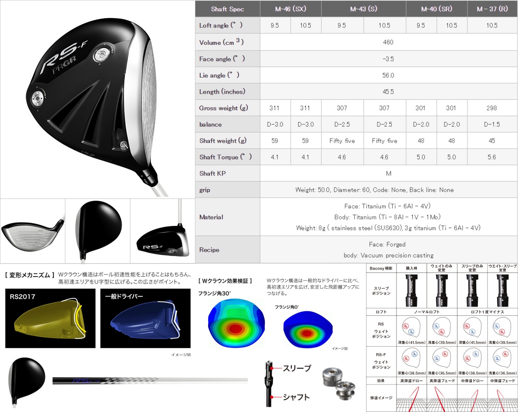This screenshot has width=518, height=412.
Task: Click the 高弾道フェード effect cell
Action: pos(442,381)
